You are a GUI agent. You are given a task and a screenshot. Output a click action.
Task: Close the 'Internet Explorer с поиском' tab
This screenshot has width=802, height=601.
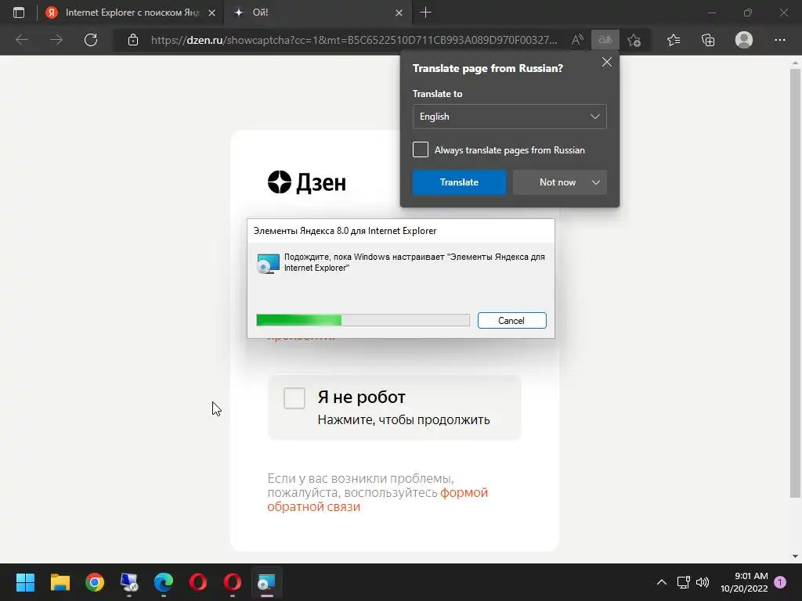coord(211,13)
